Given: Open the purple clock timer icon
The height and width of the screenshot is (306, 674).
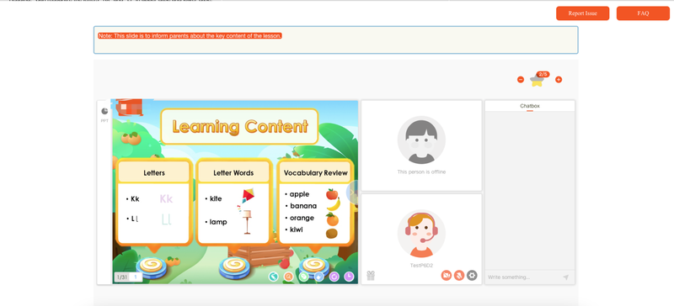Looking at the screenshot, I should tap(349, 277).
